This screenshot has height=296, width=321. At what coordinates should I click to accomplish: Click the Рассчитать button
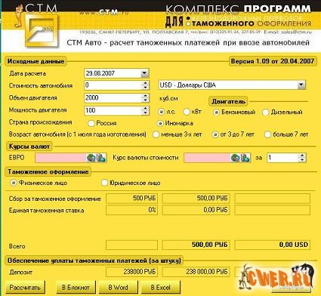tap(25, 287)
